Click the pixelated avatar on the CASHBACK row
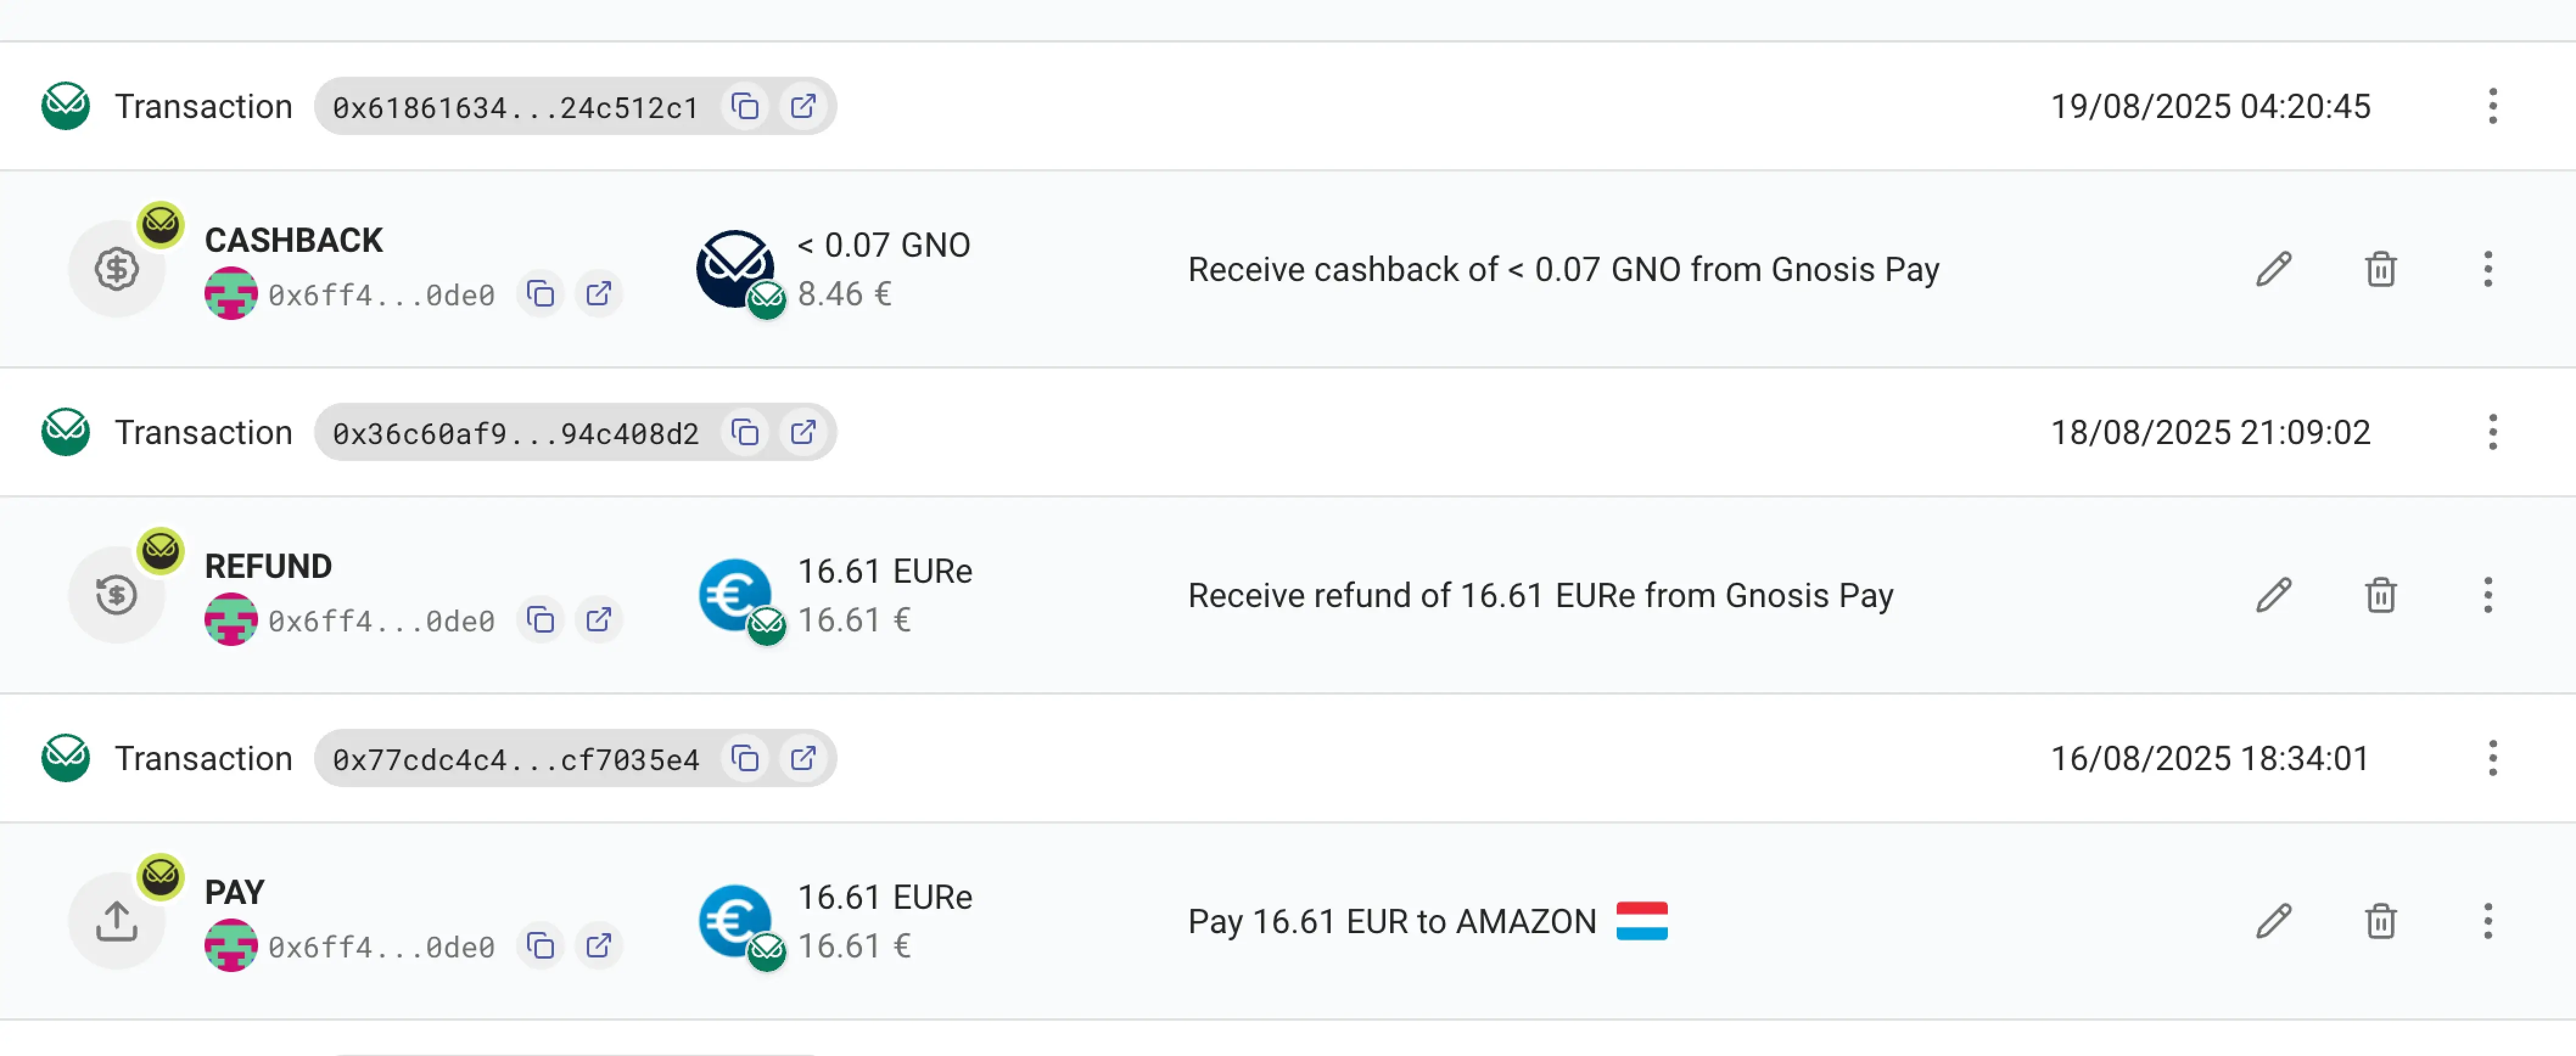The width and height of the screenshot is (2576, 1056). [x=231, y=294]
